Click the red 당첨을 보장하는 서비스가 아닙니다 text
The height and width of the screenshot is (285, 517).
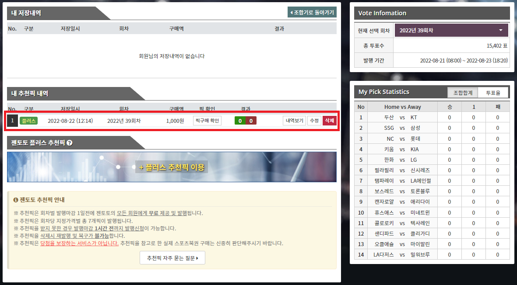[80, 243]
